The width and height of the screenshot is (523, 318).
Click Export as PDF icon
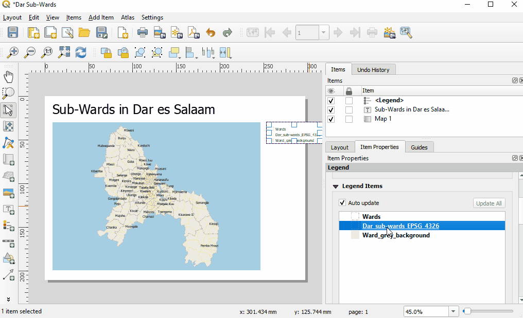coord(194,33)
